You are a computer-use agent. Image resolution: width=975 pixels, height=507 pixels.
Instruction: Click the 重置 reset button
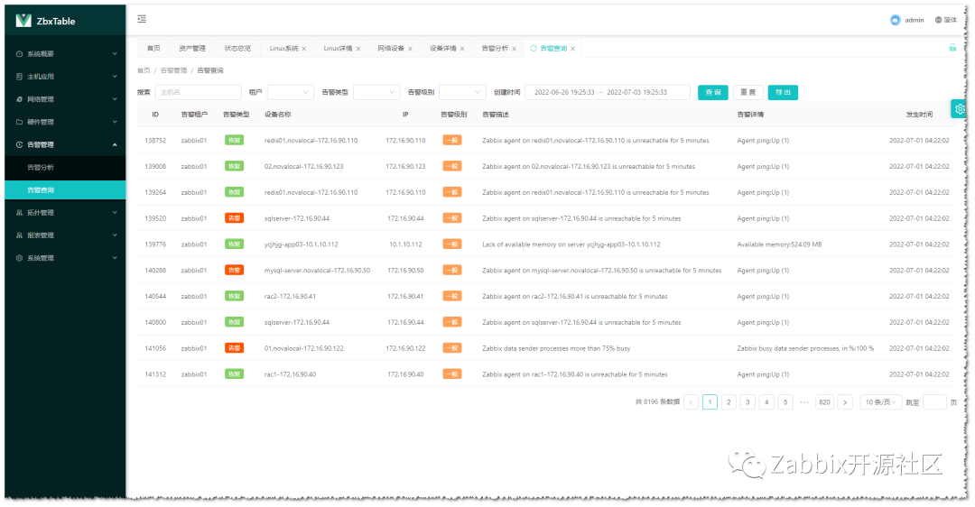coord(748,92)
